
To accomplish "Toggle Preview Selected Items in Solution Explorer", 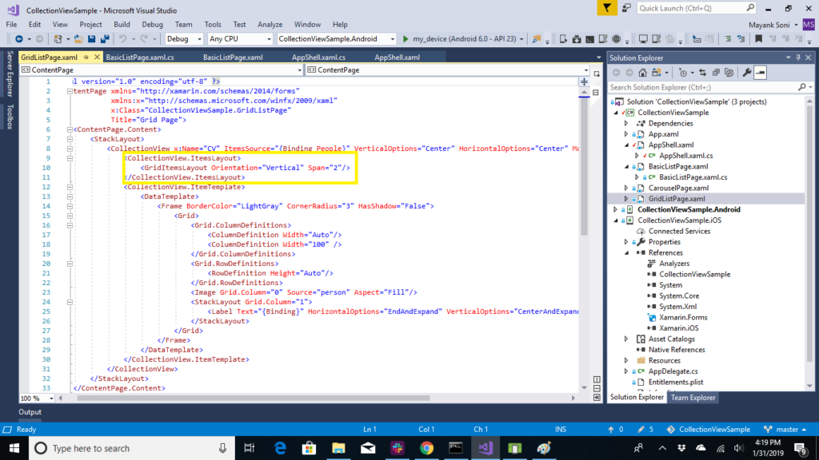I will tap(761, 73).
